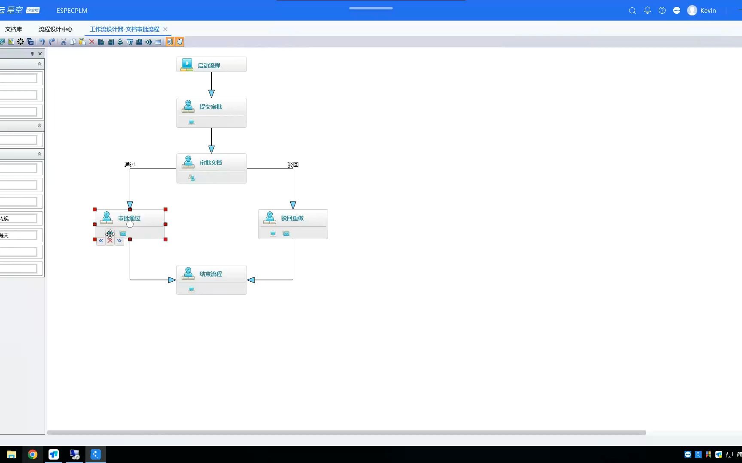Select the 启动流程 start node
Screen dimensions: 742x463
point(211,64)
